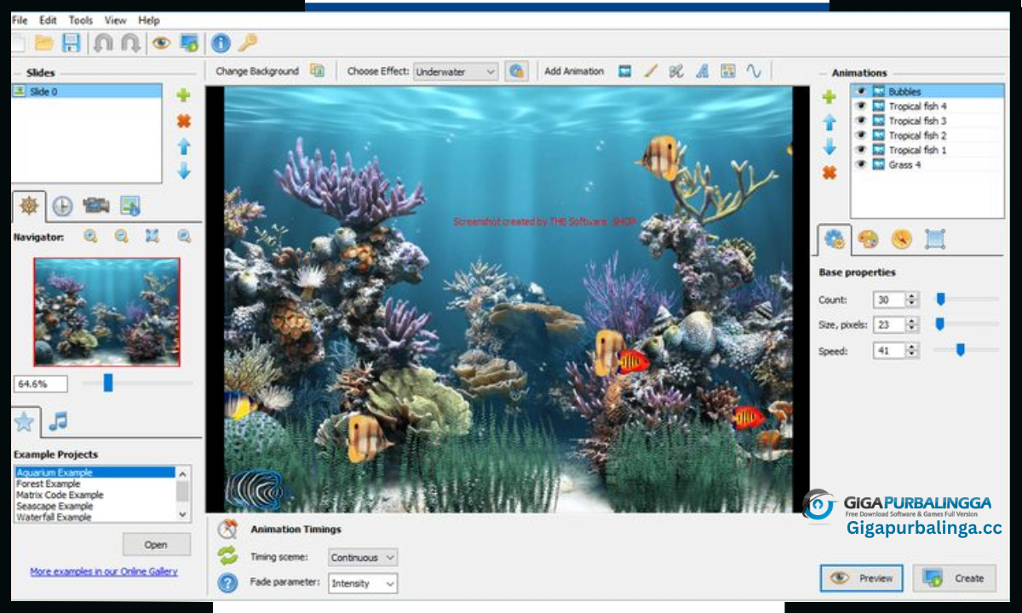The width and height of the screenshot is (1022, 613).
Task: Click the text letter A animation icon
Action: (x=702, y=72)
